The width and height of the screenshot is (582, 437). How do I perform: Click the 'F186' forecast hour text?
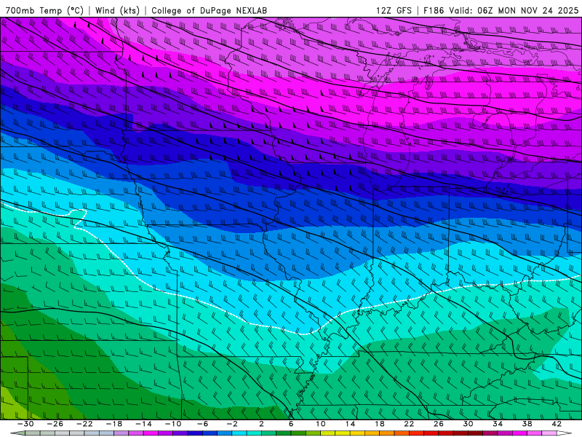(434, 10)
